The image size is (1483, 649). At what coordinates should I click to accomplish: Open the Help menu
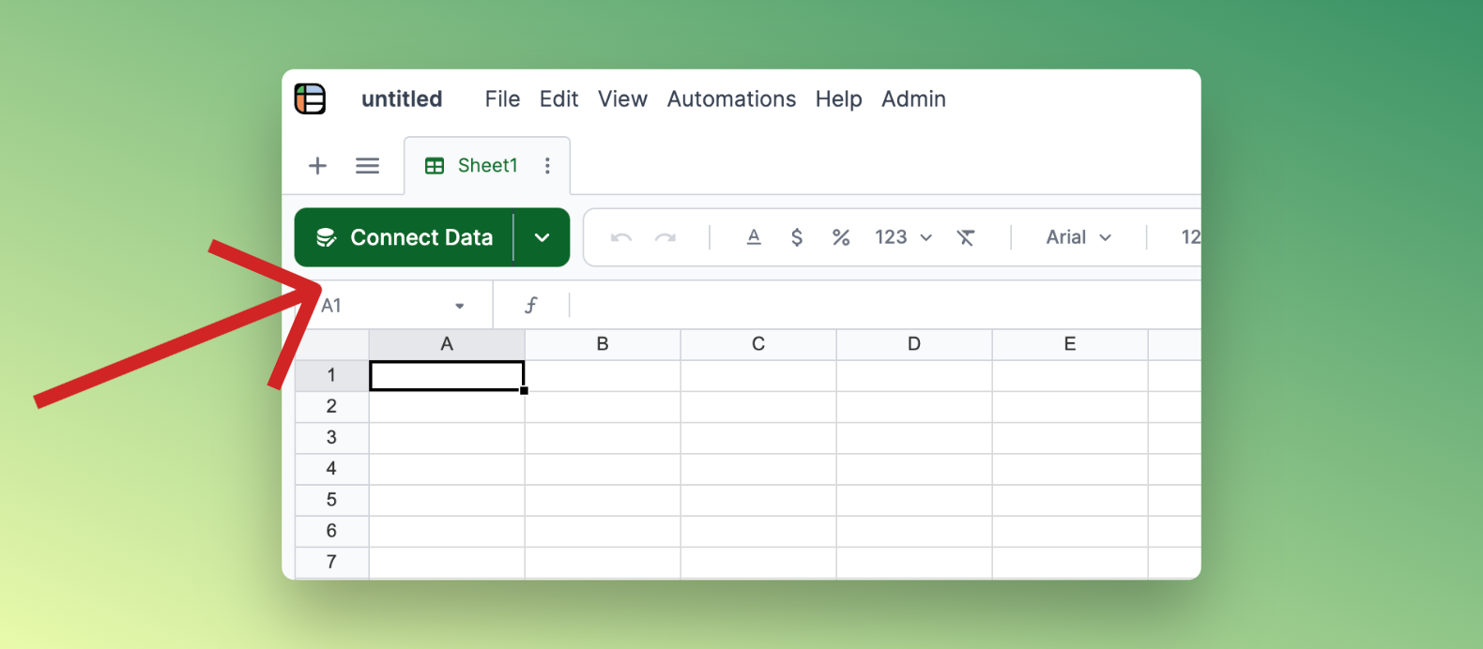click(x=838, y=98)
